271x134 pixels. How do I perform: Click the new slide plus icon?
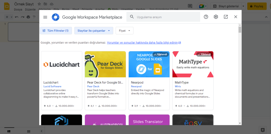coord(7,17)
